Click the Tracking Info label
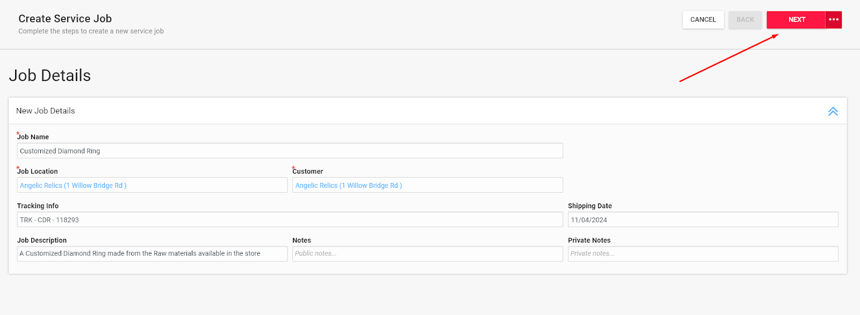860x315 pixels. pos(38,206)
